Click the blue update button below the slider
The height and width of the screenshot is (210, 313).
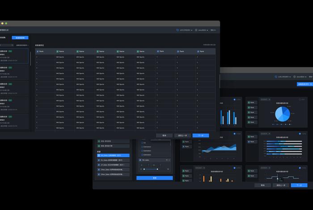154,178
